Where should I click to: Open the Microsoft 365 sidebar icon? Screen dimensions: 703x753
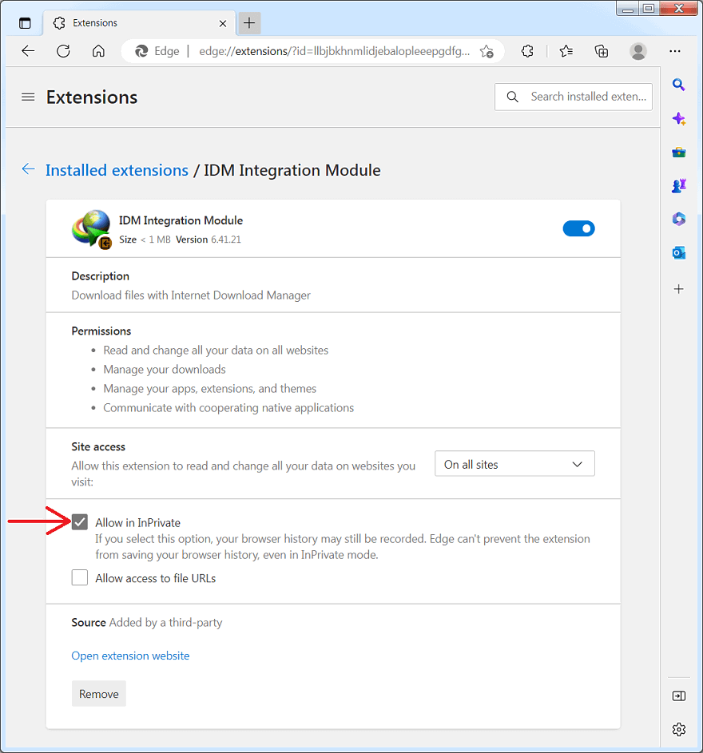point(678,219)
